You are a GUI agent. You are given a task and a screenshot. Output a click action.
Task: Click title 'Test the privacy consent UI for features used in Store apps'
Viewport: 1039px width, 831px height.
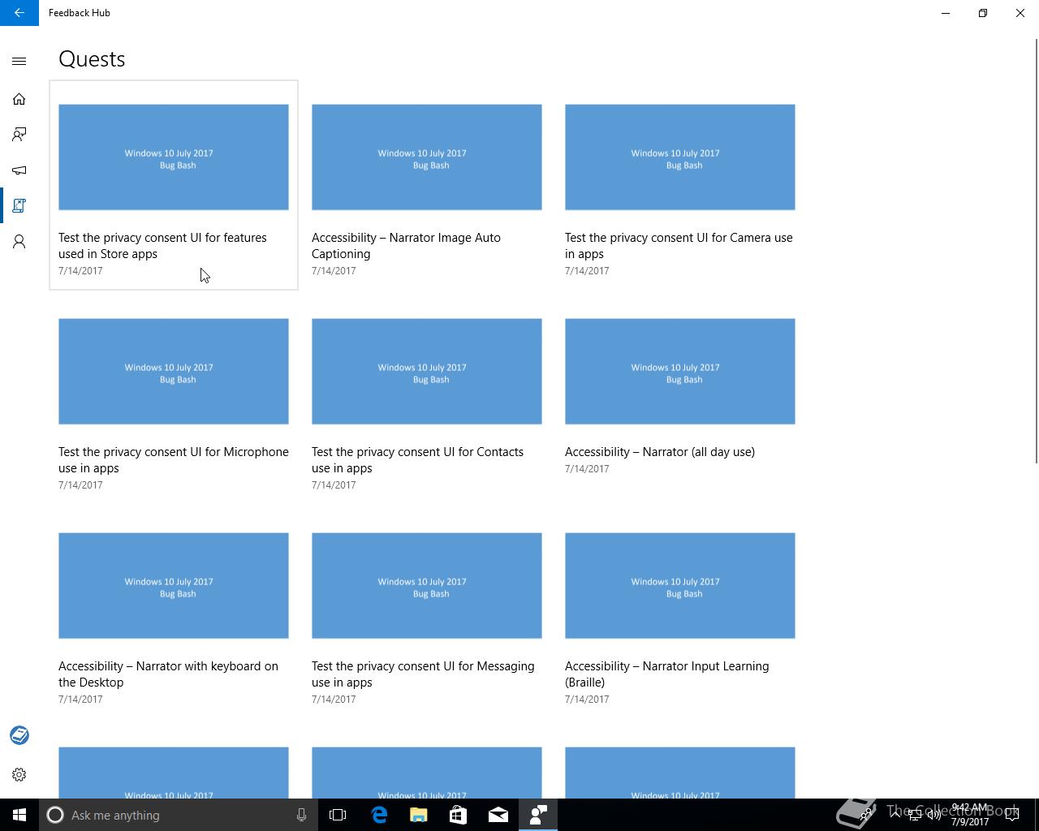point(162,246)
